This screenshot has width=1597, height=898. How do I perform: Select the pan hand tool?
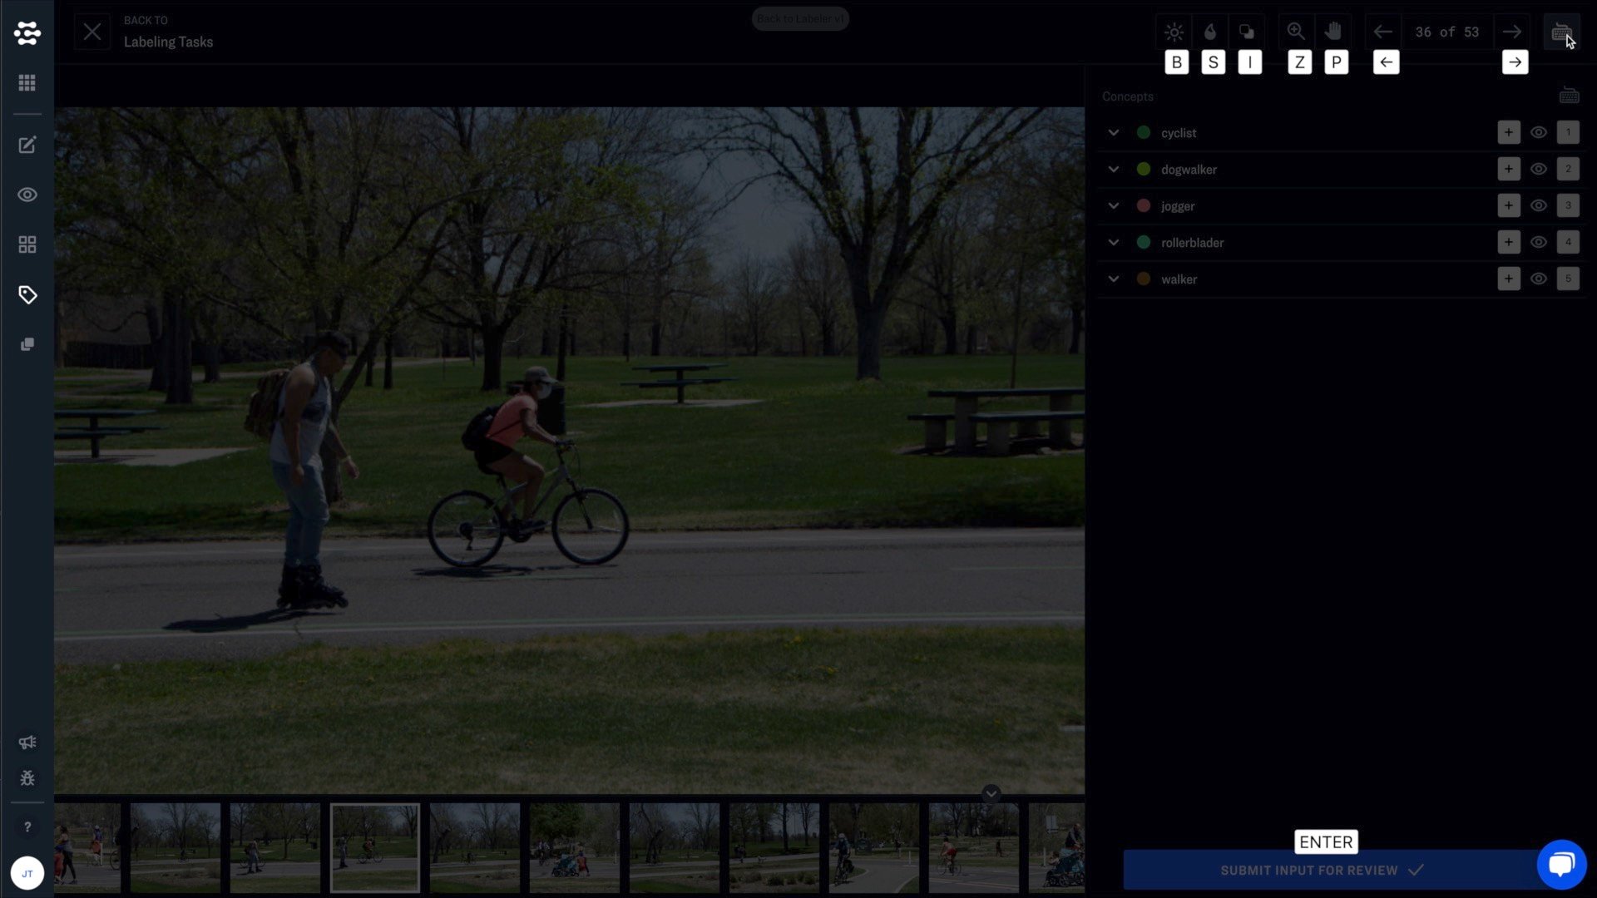1333,32
